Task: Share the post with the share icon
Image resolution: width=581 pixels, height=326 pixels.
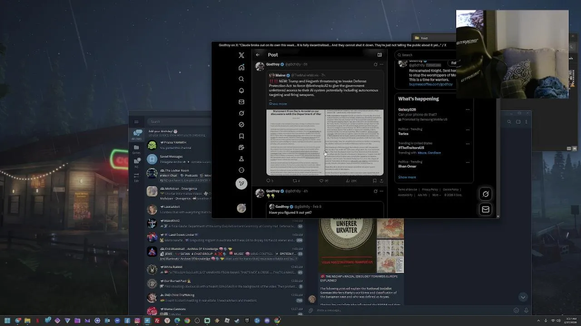Action: click(381, 181)
